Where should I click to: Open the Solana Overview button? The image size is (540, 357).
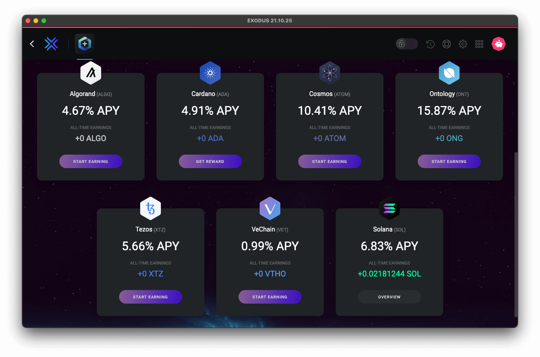[x=389, y=297]
